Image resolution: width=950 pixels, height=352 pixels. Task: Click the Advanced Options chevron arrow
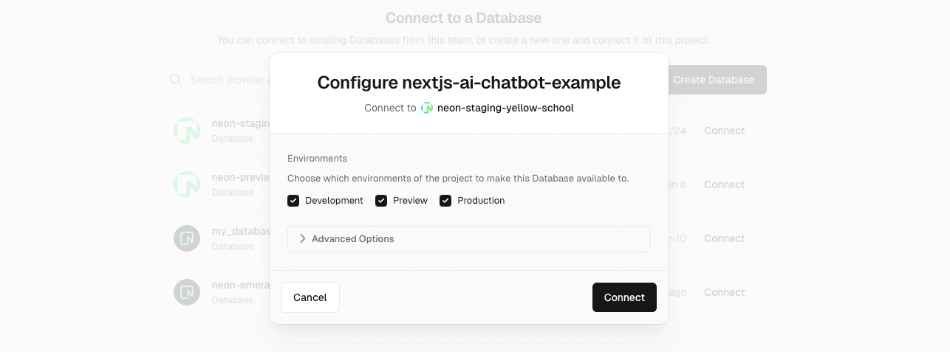[302, 239]
